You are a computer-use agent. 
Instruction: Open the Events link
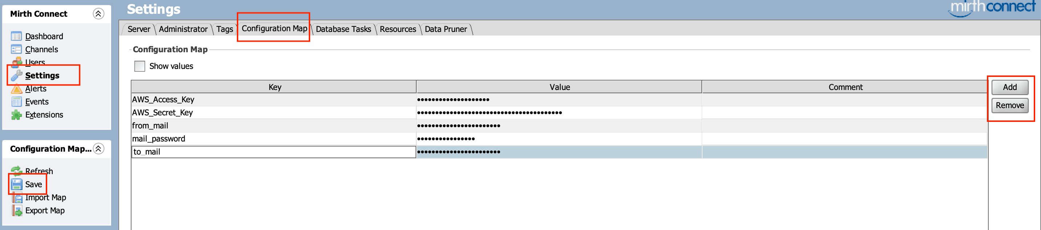point(37,102)
